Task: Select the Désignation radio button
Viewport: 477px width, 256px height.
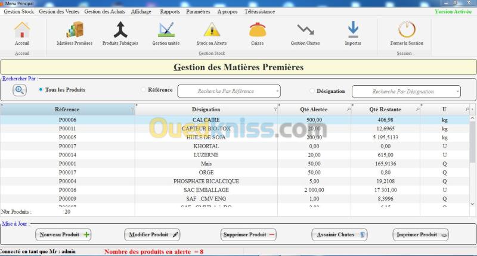Action: (x=311, y=91)
